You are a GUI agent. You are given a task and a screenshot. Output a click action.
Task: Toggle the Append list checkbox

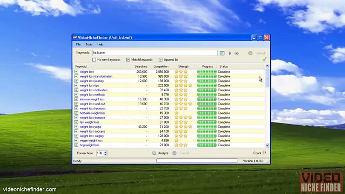pos(161,60)
